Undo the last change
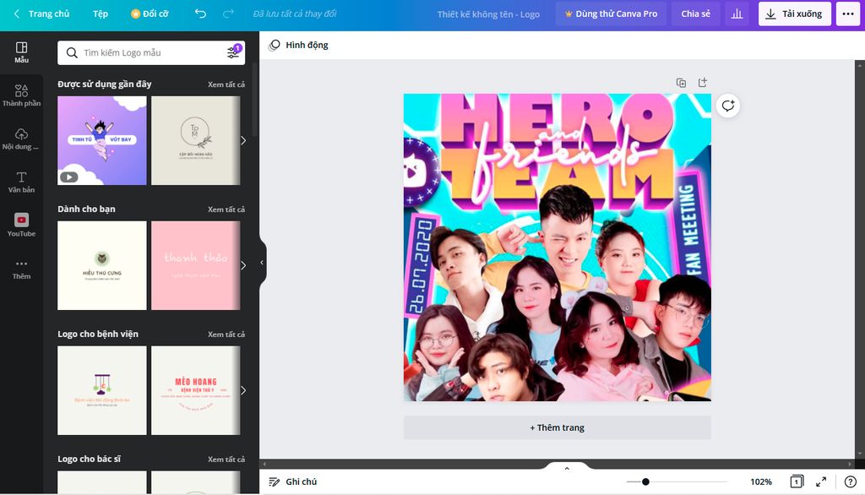Viewport: 865px width, 495px height. 200,14
